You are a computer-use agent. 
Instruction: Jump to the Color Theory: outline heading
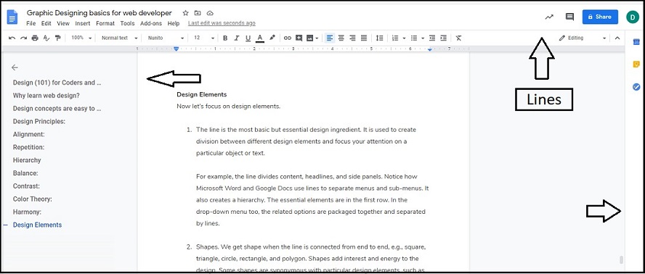coord(33,199)
